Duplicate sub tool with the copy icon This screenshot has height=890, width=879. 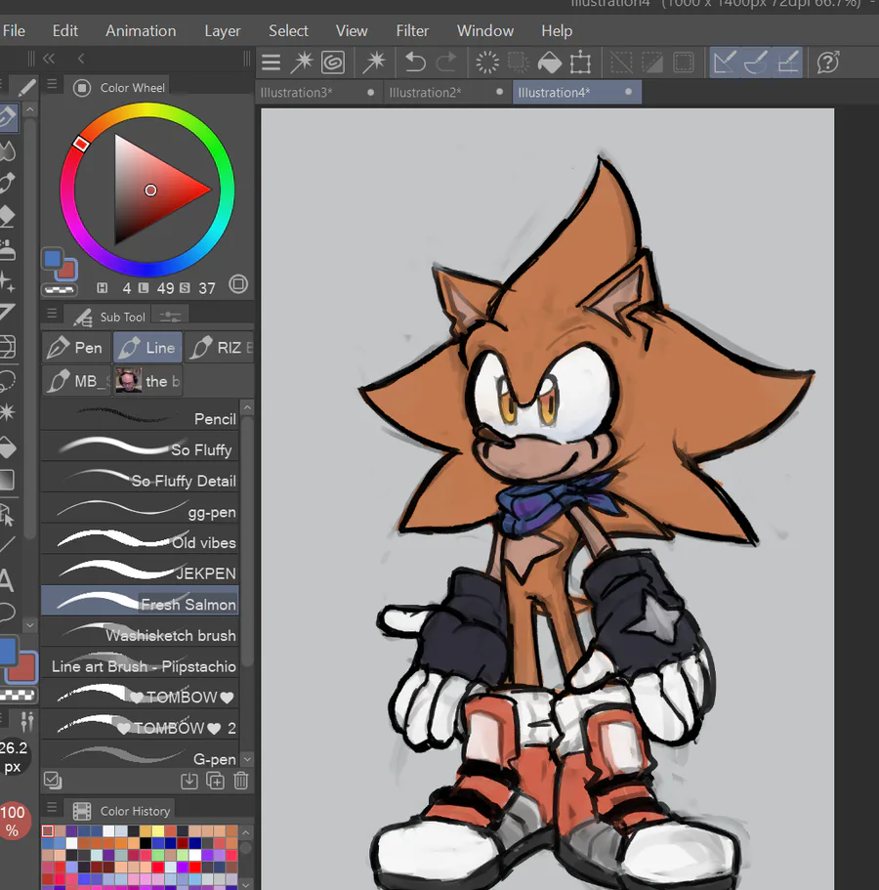click(x=216, y=781)
